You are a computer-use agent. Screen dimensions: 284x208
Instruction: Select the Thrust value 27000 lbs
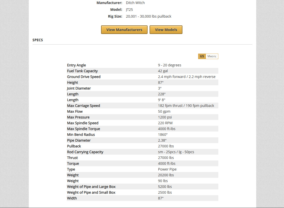pos(166,157)
